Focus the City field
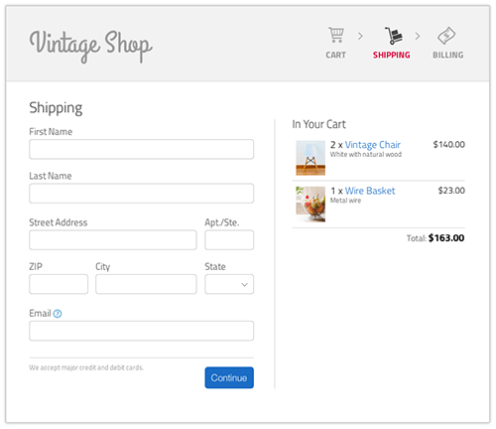This screenshot has width=496, height=429. click(x=146, y=284)
